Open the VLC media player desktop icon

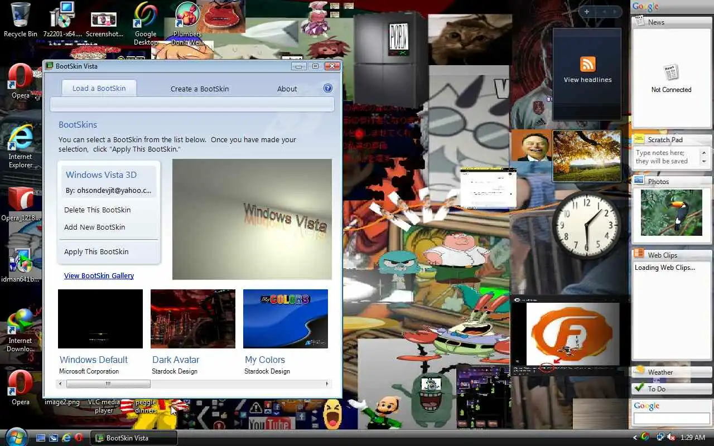(x=104, y=406)
